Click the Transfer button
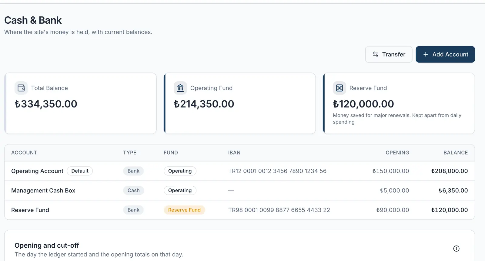Viewport: 485px width, 261px height. [389, 54]
